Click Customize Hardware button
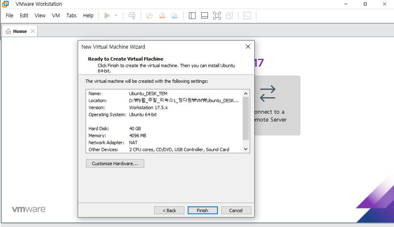The width and height of the screenshot is (394, 227). tap(115, 164)
